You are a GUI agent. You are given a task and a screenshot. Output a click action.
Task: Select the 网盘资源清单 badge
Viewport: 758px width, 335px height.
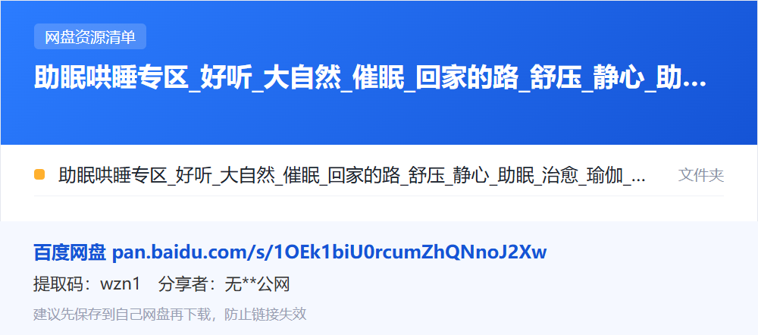pyautogui.click(x=90, y=36)
